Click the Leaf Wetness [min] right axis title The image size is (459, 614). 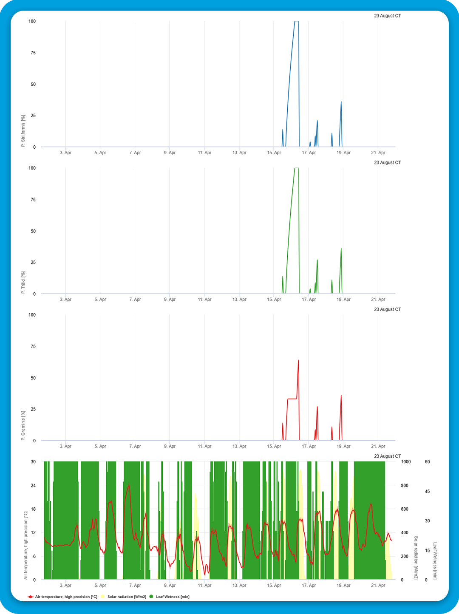[x=435, y=560]
